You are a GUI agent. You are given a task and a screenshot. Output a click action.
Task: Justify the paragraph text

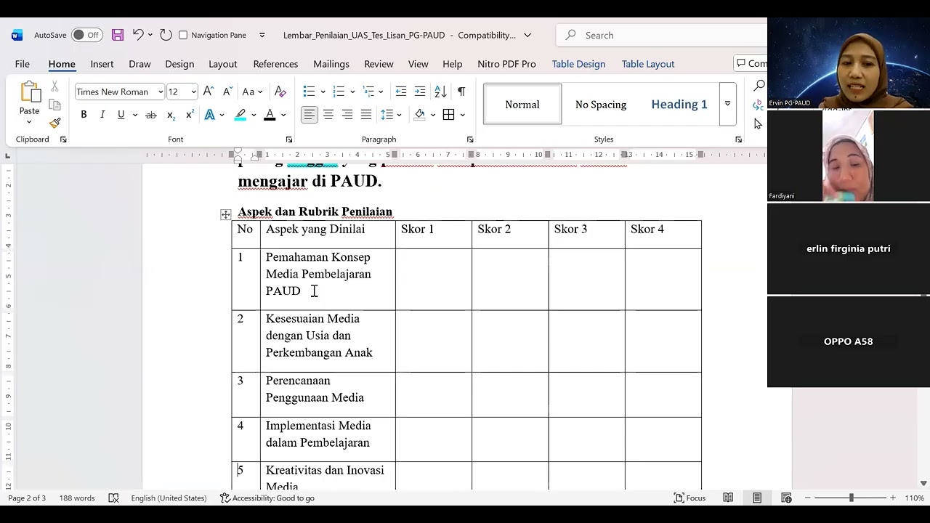[x=366, y=115]
